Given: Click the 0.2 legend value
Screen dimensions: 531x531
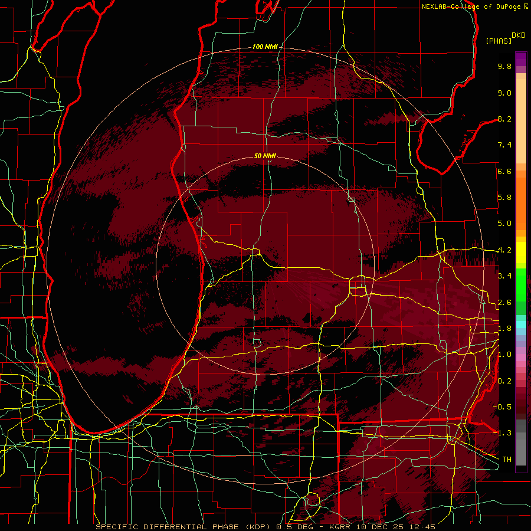Looking at the screenshot, I should pyautogui.click(x=504, y=381).
